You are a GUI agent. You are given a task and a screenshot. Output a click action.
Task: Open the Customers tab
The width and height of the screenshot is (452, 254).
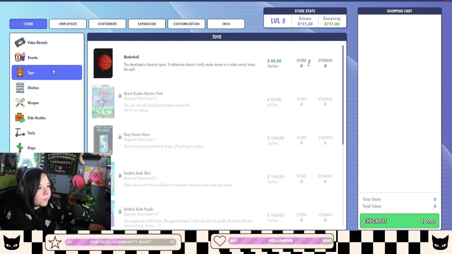coord(107,24)
